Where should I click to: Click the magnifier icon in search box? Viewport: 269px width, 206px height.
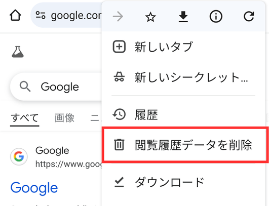coord(25,87)
